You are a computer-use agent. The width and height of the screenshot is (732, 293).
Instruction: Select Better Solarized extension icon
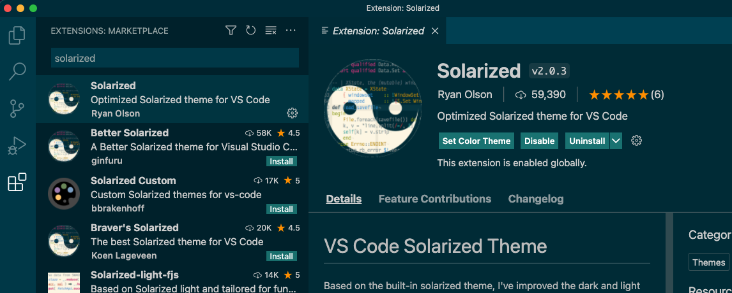coord(64,146)
